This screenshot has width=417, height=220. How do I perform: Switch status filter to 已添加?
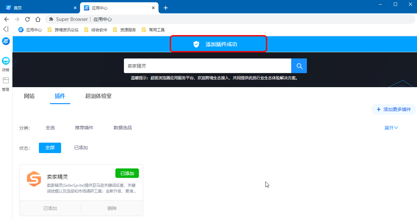tap(80, 148)
